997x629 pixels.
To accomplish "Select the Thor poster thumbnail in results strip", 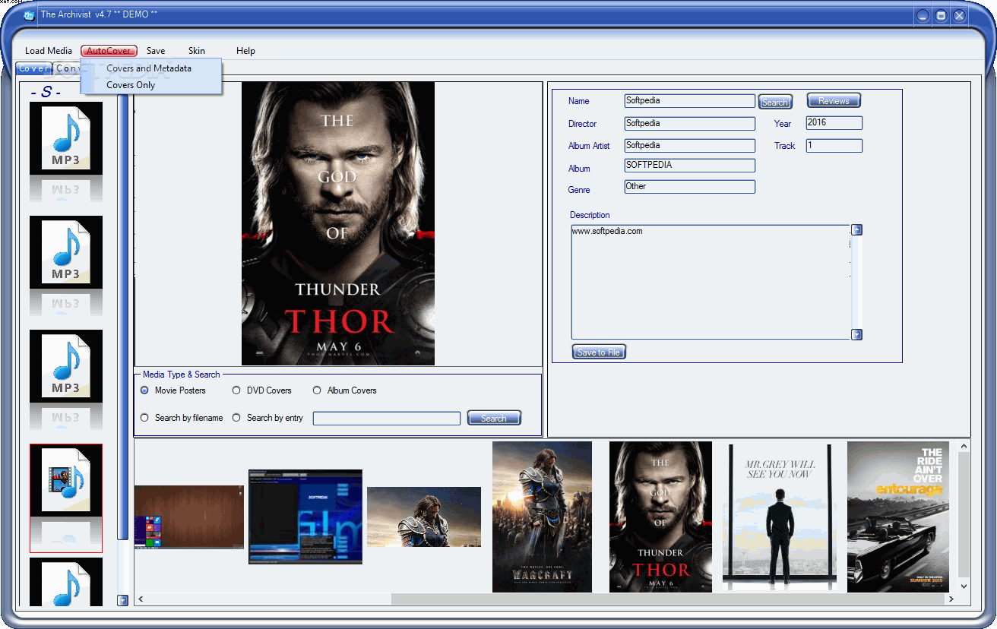I will tap(660, 517).
